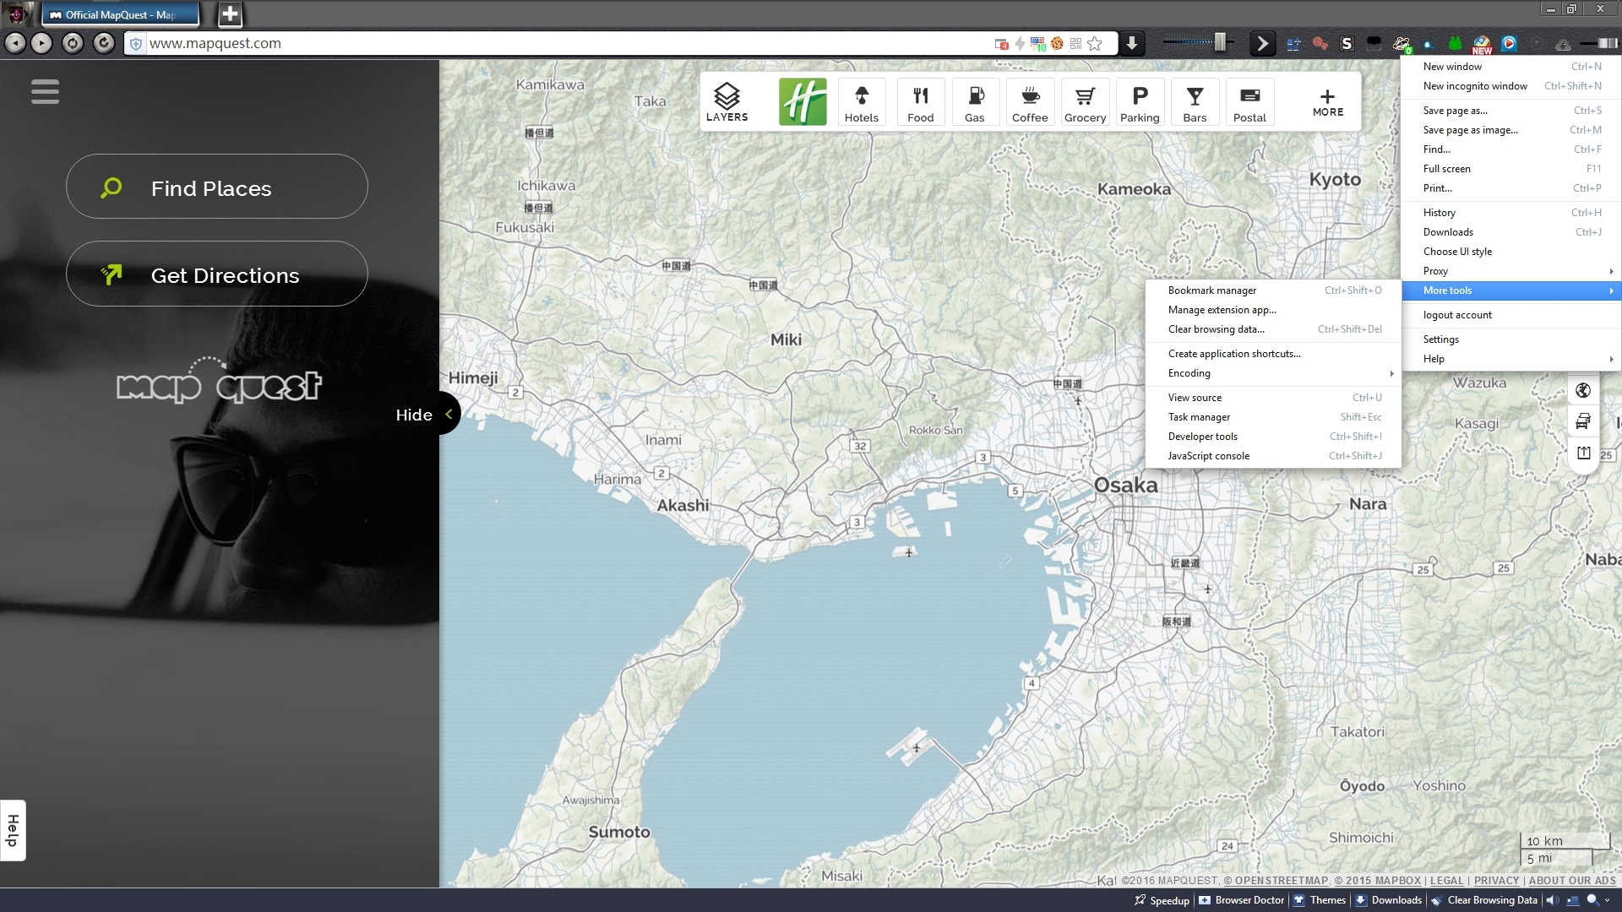Show Coffee shops on the map

1030,102
